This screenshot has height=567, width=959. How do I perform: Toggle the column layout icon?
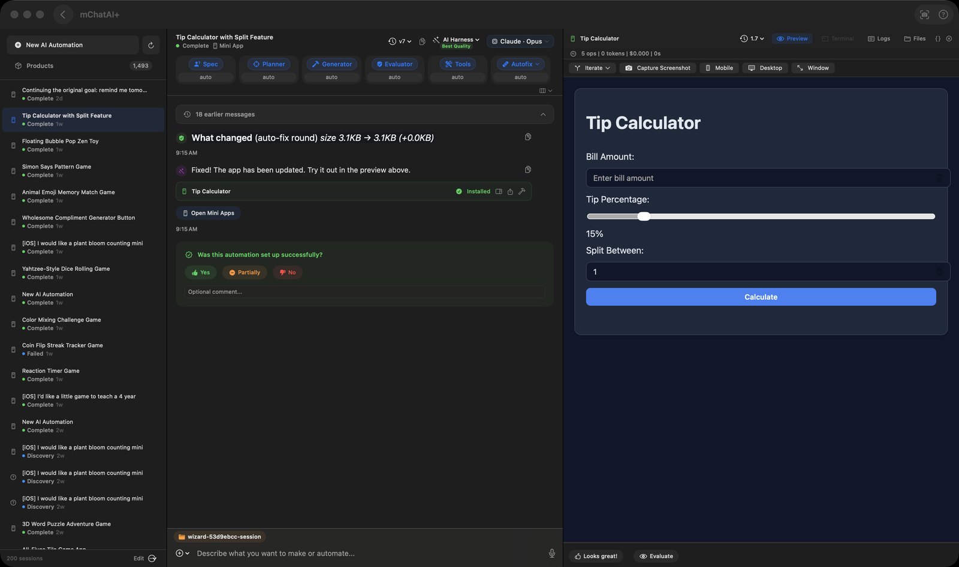point(545,91)
